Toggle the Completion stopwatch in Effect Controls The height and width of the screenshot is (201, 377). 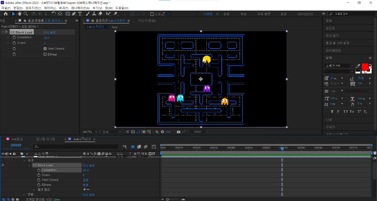14,37
